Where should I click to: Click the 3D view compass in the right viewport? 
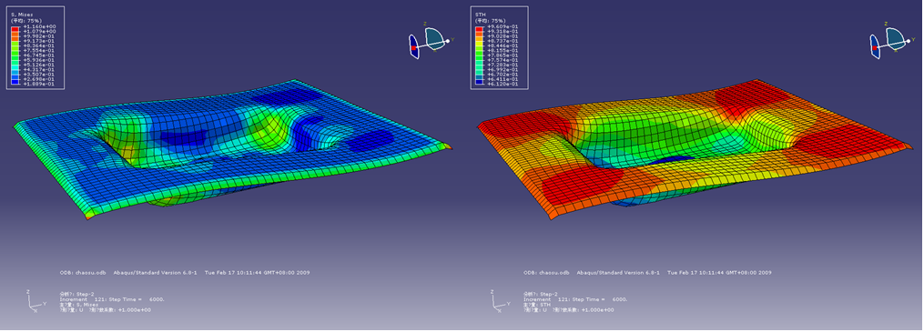point(891,43)
